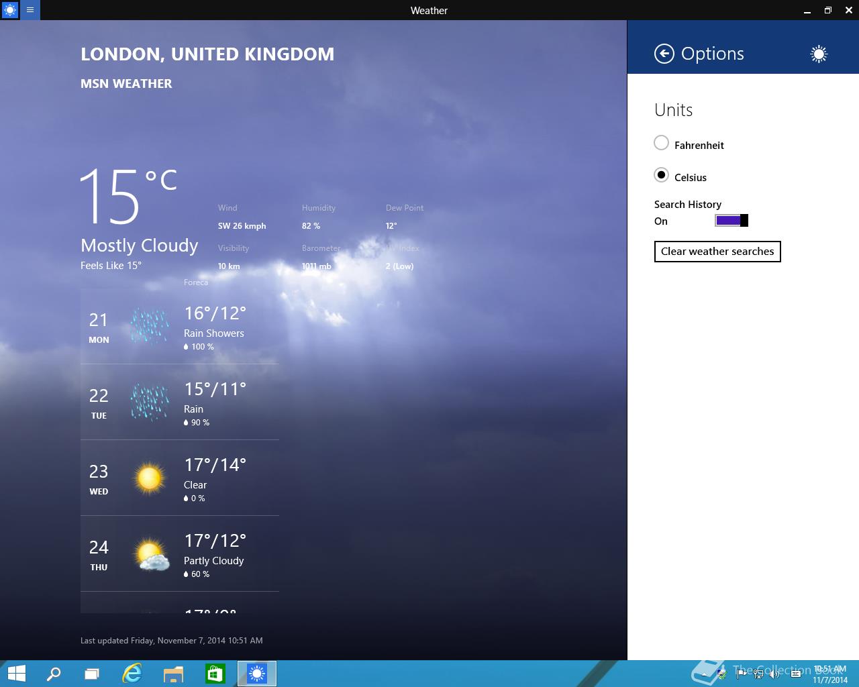Click the Foreca provider label
Screen dimensions: 859x687
pyautogui.click(x=196, y=282)
